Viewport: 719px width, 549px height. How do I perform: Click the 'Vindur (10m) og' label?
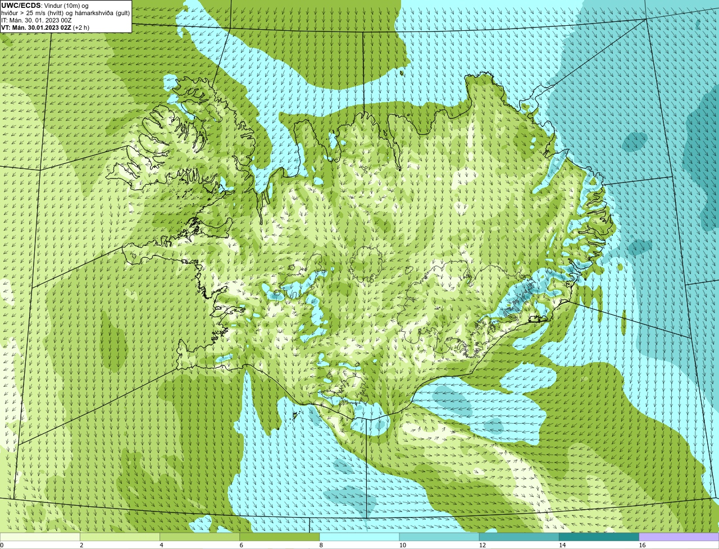coord(66,6)
